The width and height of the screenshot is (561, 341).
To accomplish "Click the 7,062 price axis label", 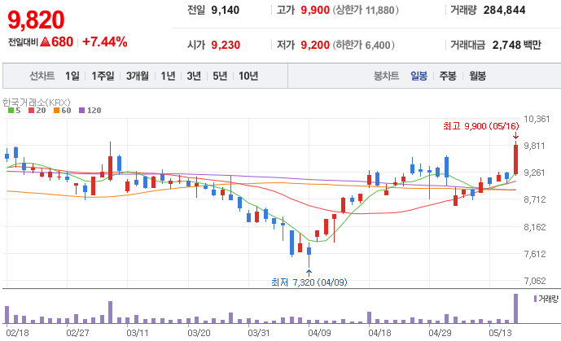I will tap(535, 281).
